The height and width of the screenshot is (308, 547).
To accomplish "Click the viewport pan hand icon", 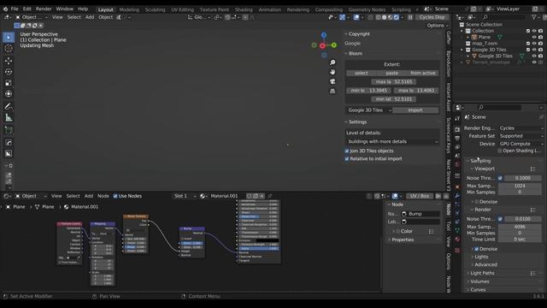I will click(x=332, y=72).
